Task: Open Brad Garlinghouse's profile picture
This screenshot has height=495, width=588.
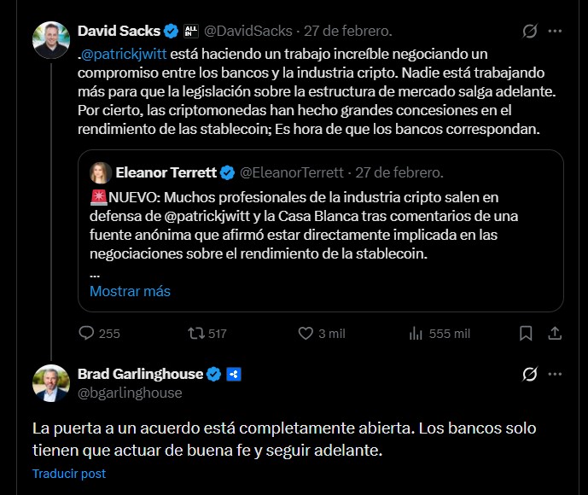Action: pyautogui.click(x=50, y=382)
